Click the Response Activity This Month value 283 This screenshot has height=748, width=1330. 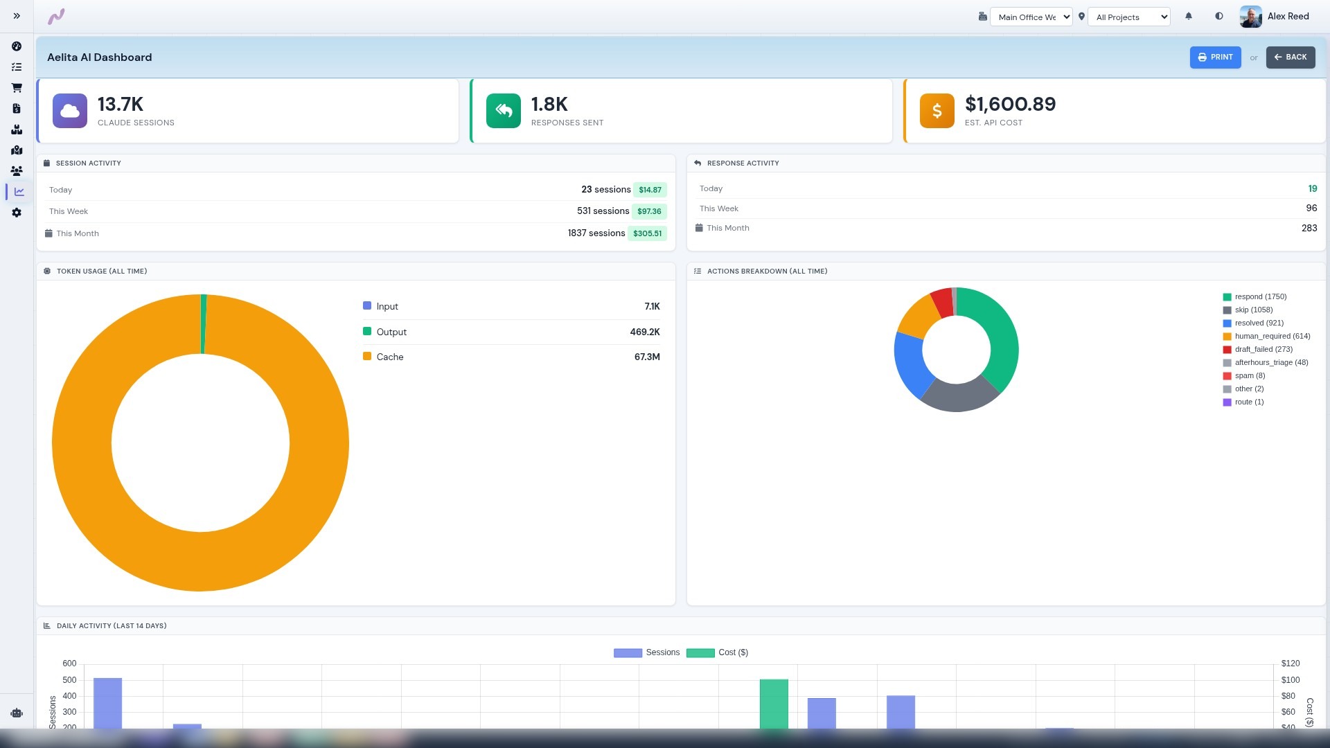click(1309, 228)
